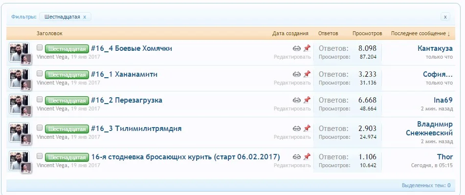Click reply count 6.668
The height and width of the screenshot is (195, 465).
(367, 100)
